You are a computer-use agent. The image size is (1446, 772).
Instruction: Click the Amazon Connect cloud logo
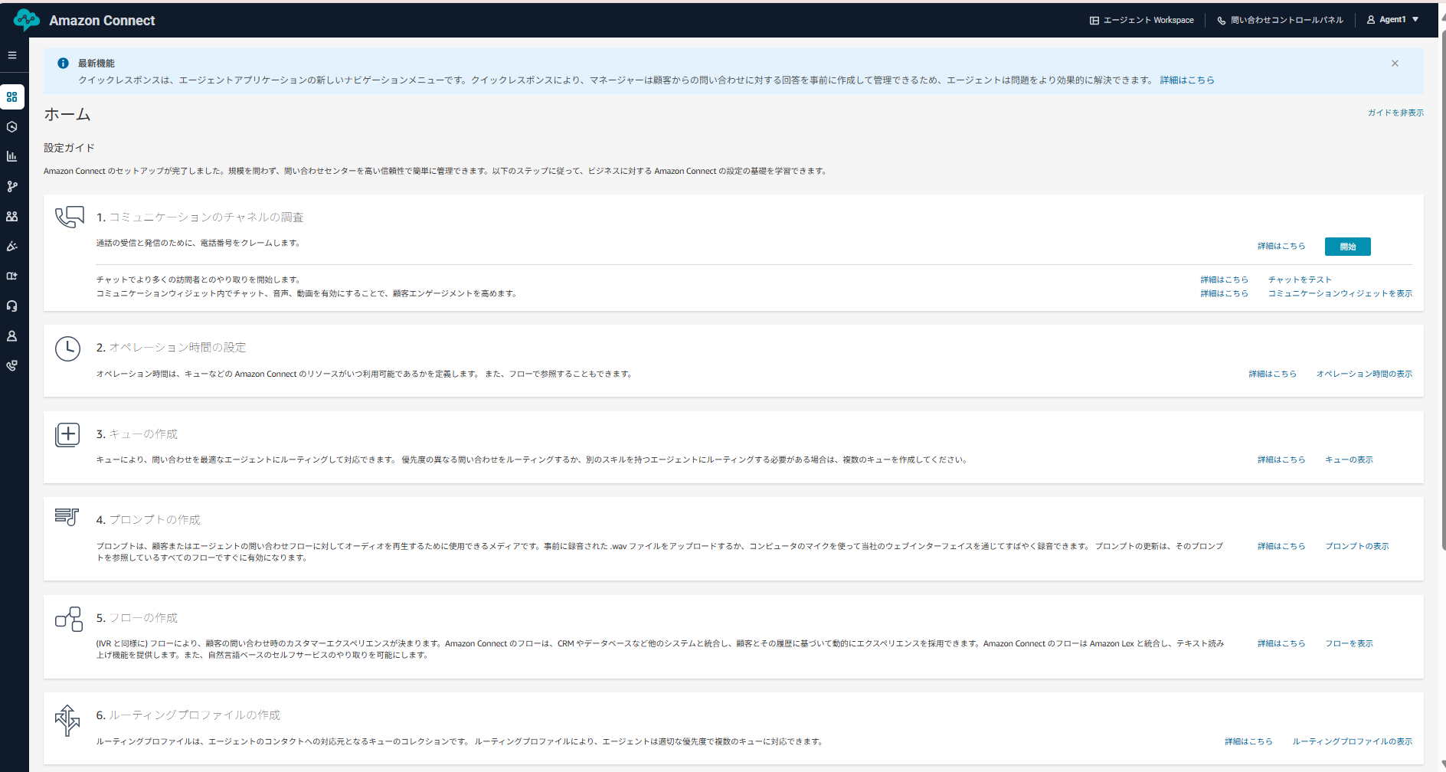pyautogui.click(x=27, y=20)
